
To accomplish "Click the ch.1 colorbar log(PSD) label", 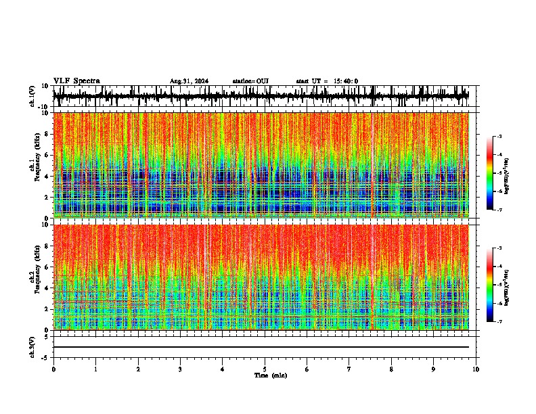I will pyautogui.click(x=507, y=177).
